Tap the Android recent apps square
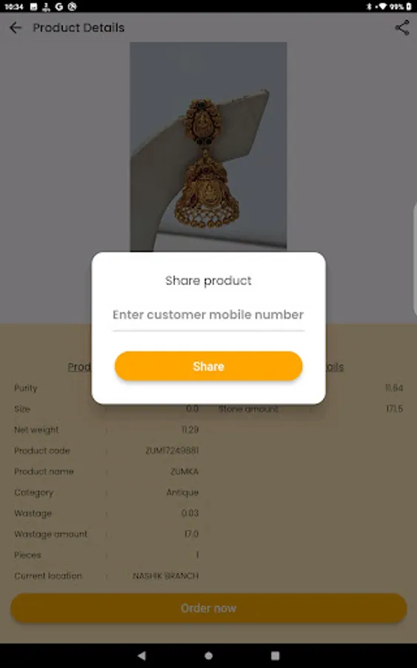Viewport: 417px width, 668px height. (x=275, y=655)
